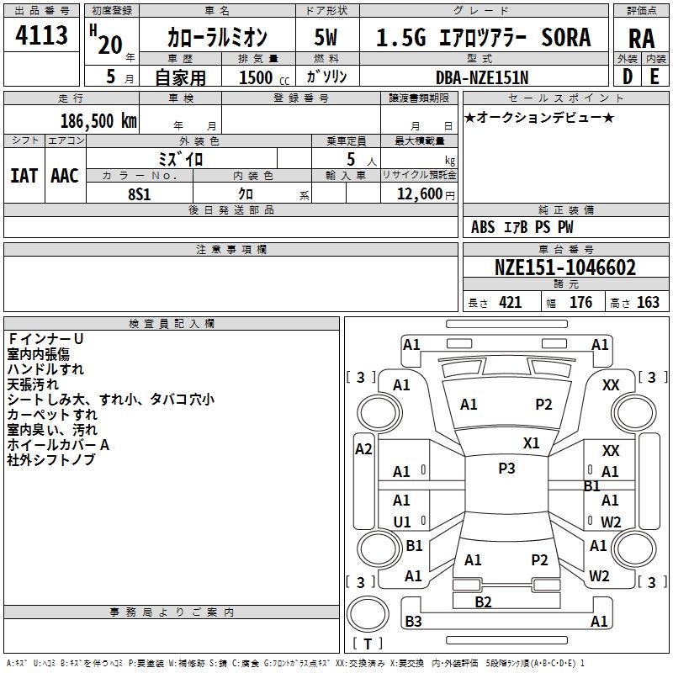This screenshot has height=673, width=673.
Task: Click header 車台番号
Action: (x=565, y=249)
